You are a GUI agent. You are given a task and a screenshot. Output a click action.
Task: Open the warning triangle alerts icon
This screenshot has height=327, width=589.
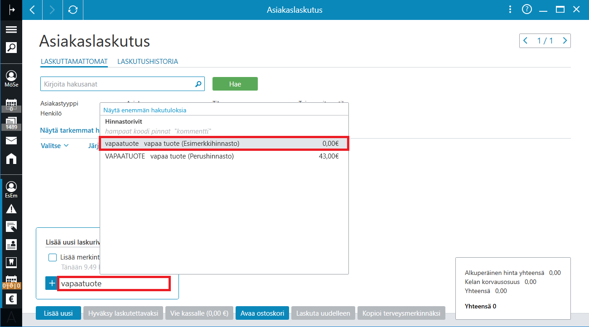click(x=11, y=209)
